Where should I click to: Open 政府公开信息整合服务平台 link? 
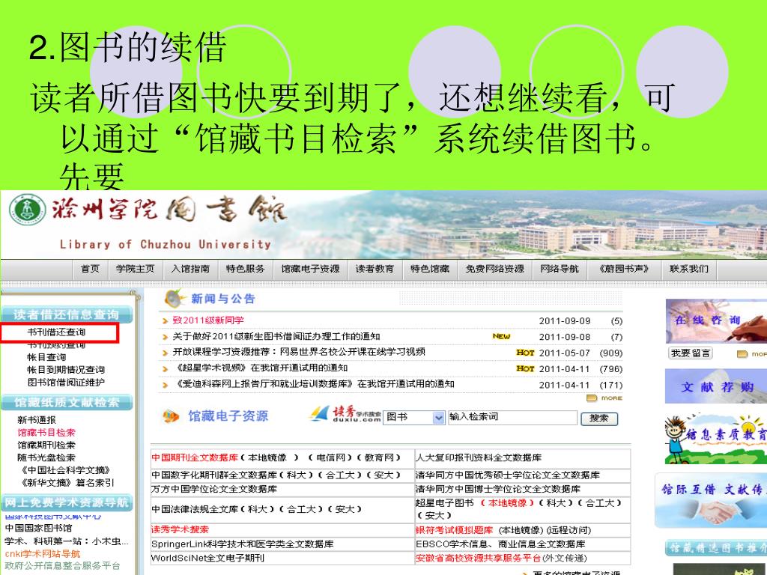pos(62,566)
